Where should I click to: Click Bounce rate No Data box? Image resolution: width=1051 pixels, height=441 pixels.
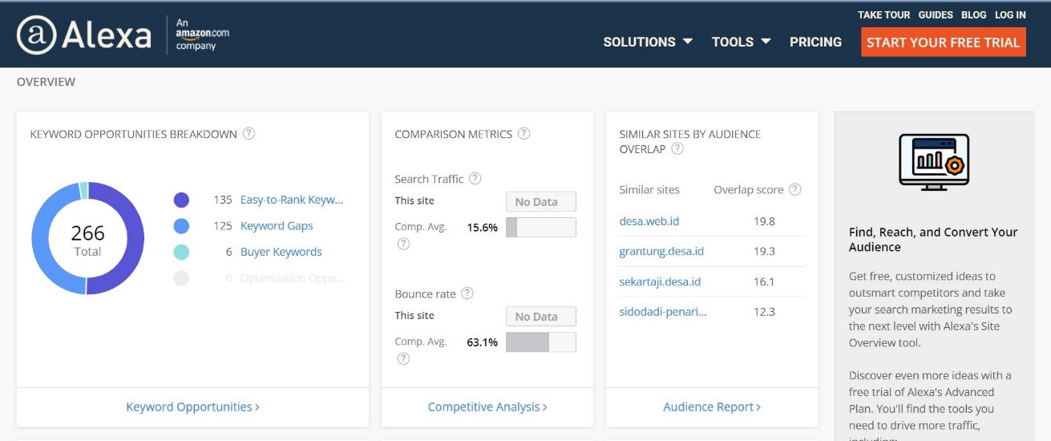click(540, 316)
